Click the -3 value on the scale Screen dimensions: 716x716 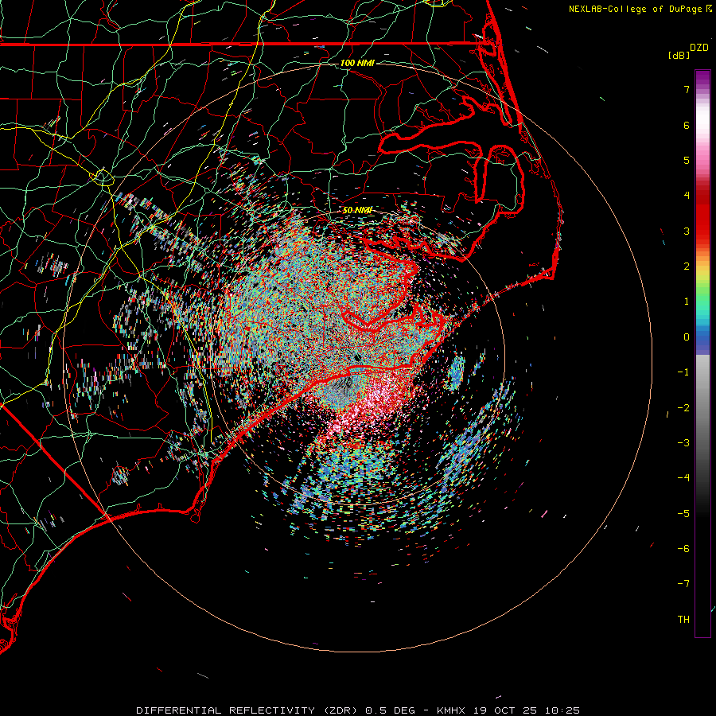pyautogui.click(x=683, y=443)
